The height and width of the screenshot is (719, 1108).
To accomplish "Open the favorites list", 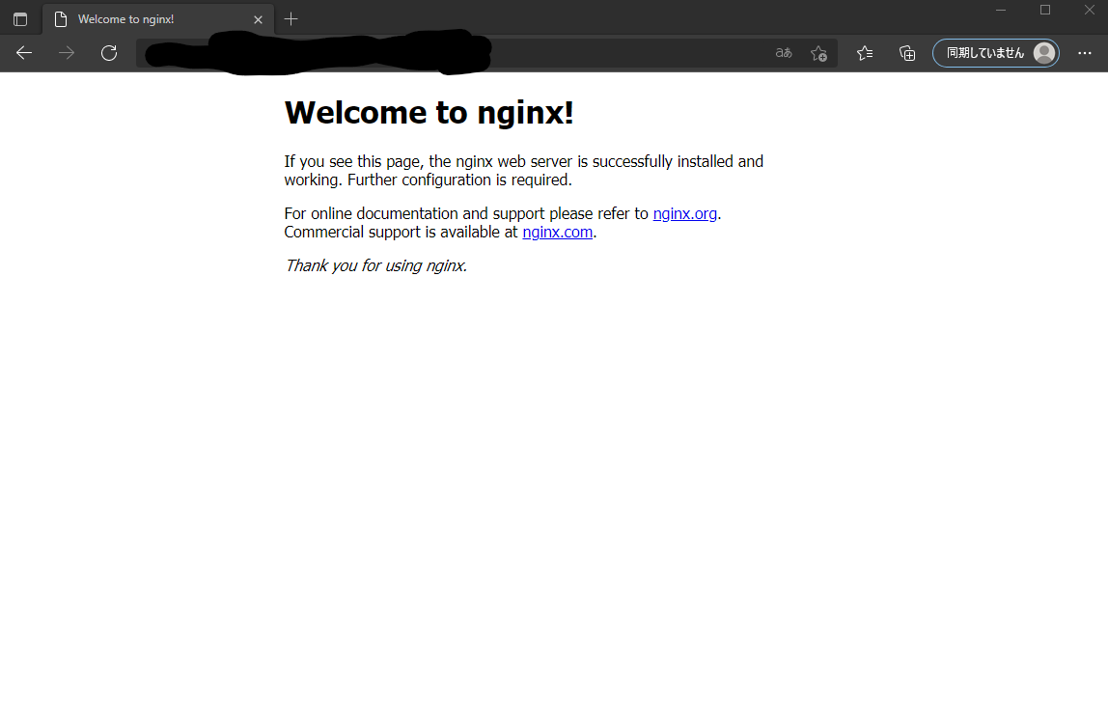I will point(865,53).
